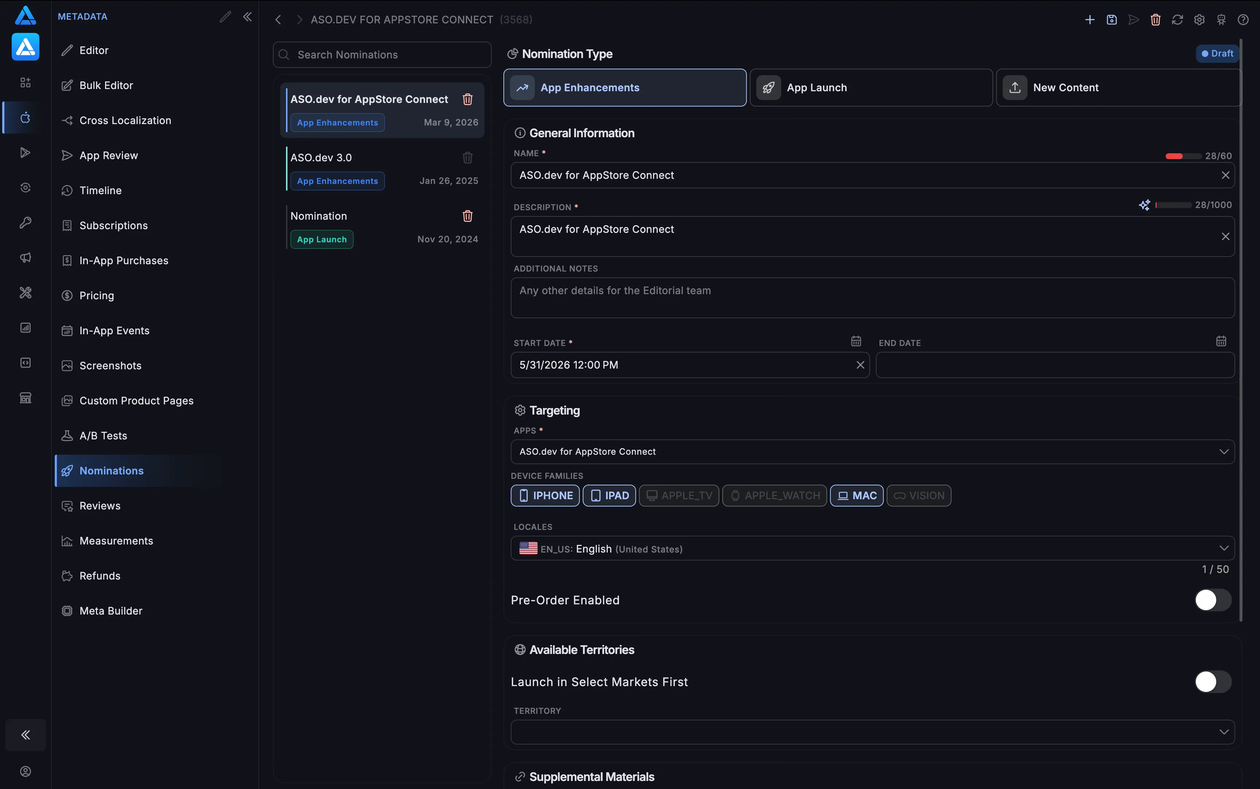This screenshot has height=789, width=1260.
Task: Delete the ASO.dev for AppStore Connect nomination
Action: [x=467, y=99]
